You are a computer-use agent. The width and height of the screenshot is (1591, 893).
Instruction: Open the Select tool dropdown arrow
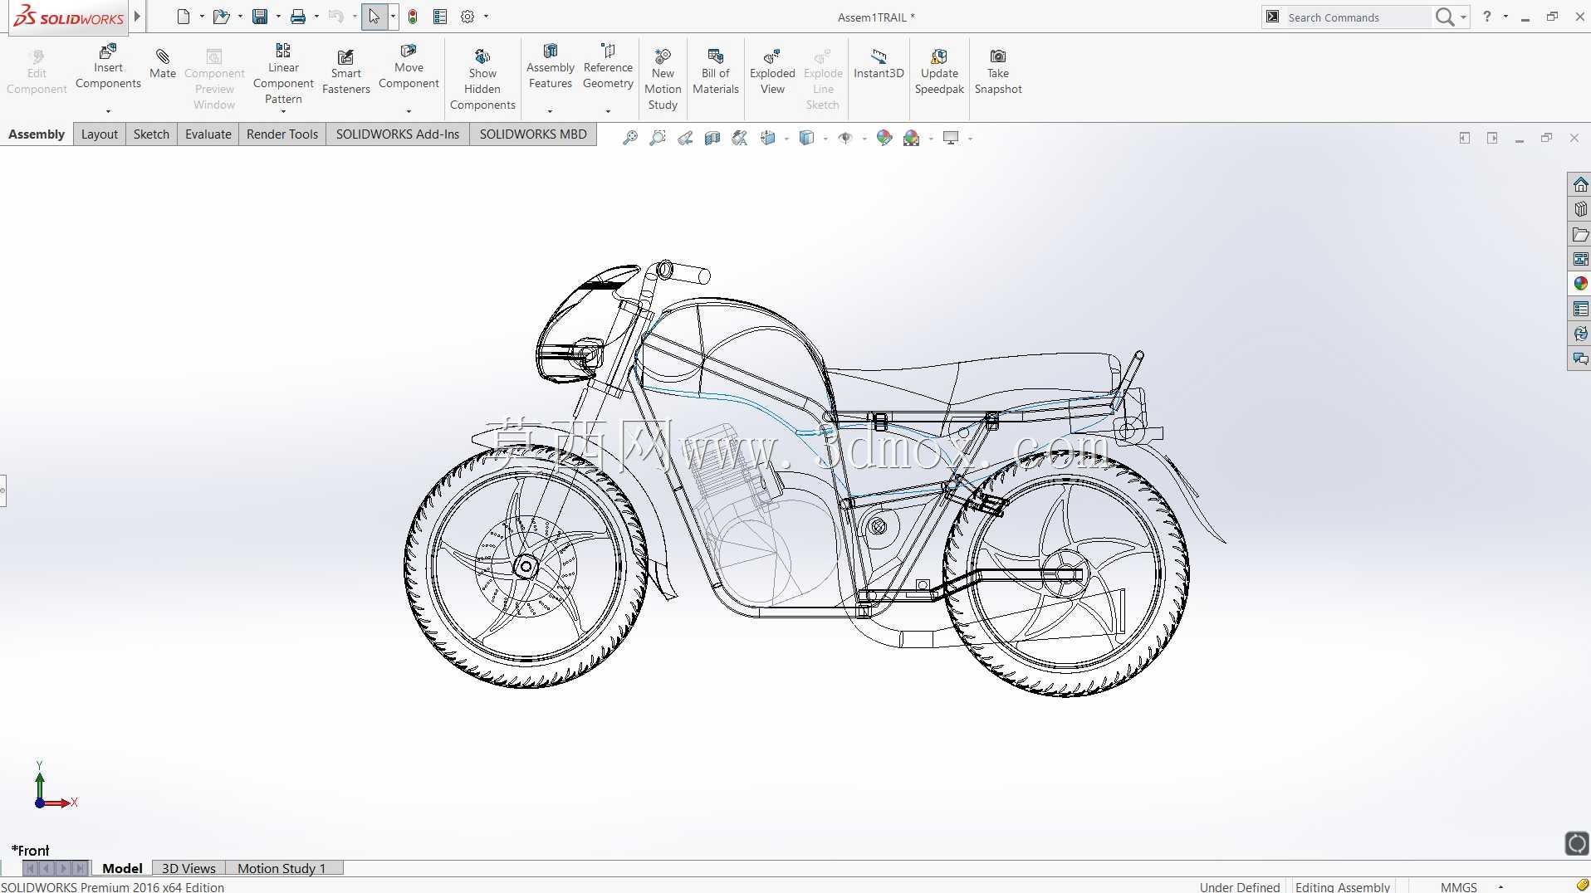coord(393,17)
